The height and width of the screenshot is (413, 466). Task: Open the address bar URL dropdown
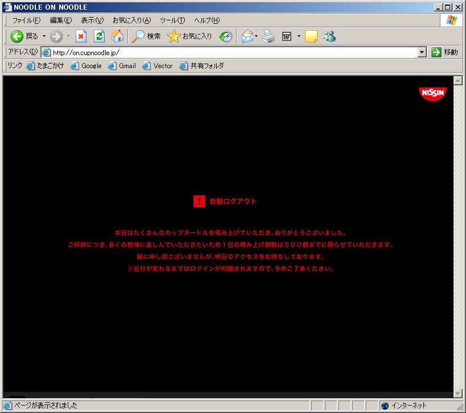click(422, 52)
